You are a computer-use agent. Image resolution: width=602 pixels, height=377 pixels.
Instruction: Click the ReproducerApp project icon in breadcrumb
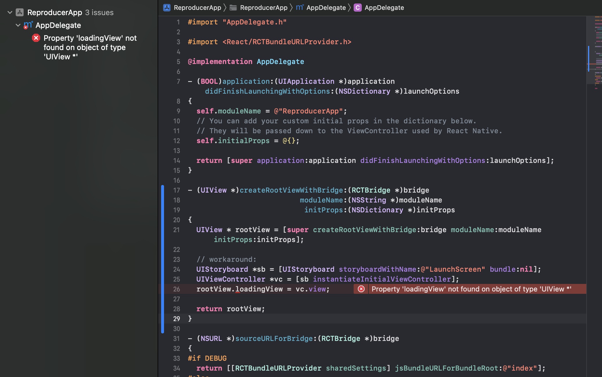tap(166, 8)
